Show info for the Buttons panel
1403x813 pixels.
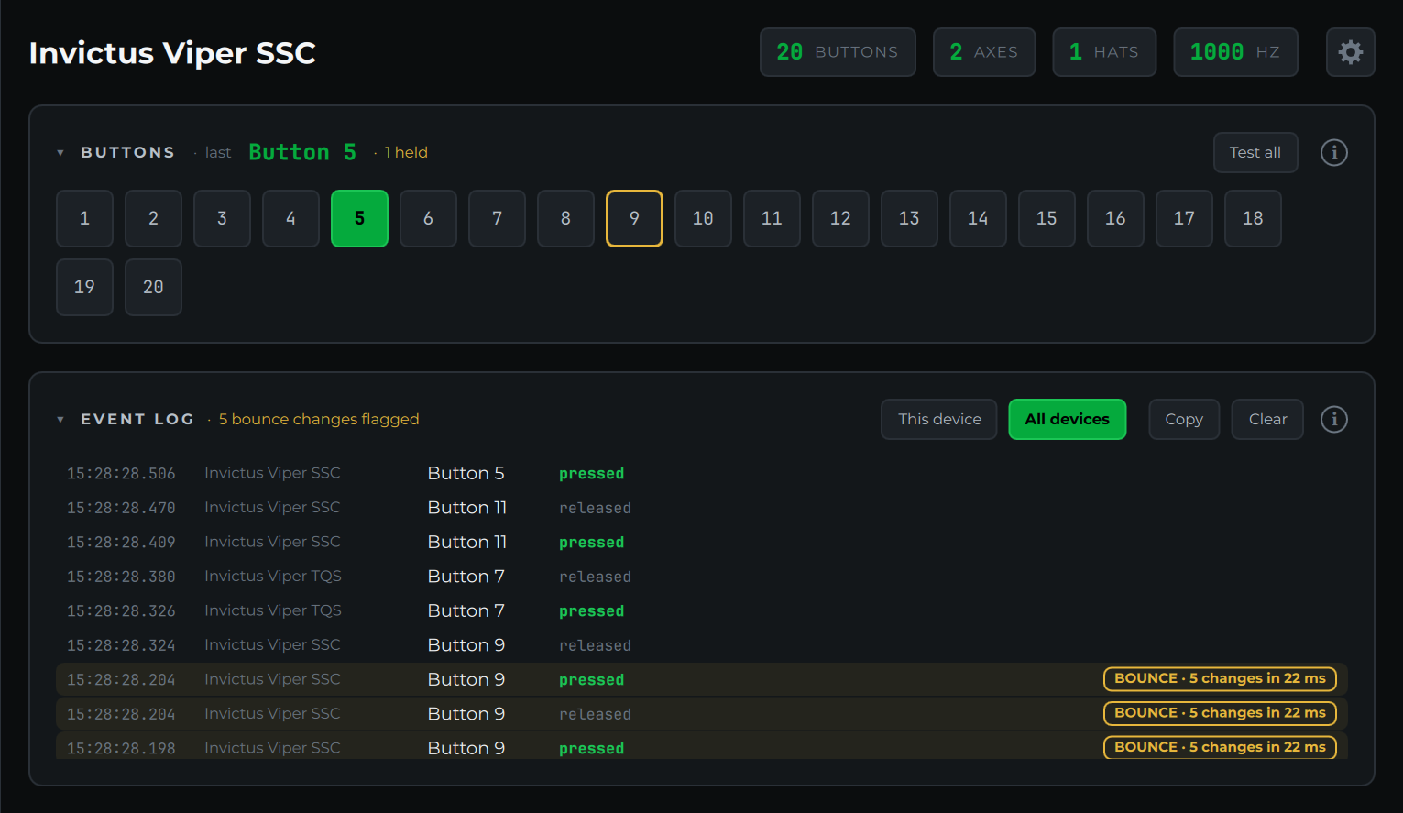coord(1333,152)
